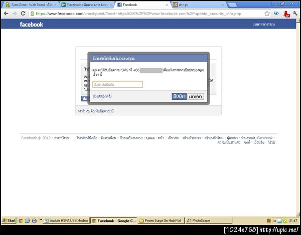This screenshot has width=301, height=235.
Task: Click the browser forward arrow
Action: 15,14
